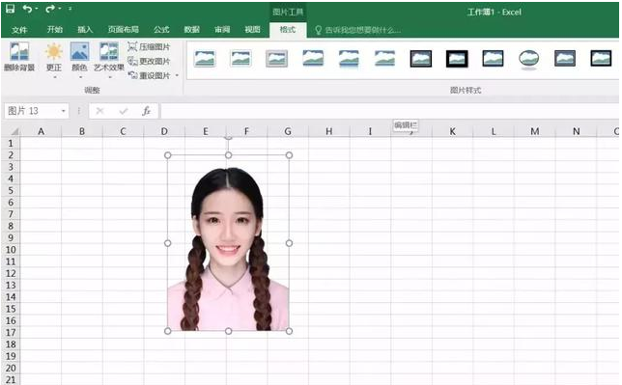Expand the 重设图片 dropdown arrow

point(177,75)
